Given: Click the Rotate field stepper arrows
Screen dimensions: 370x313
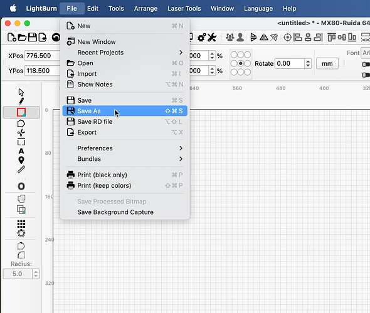Looking at the screenshot, I should (308, 63).
